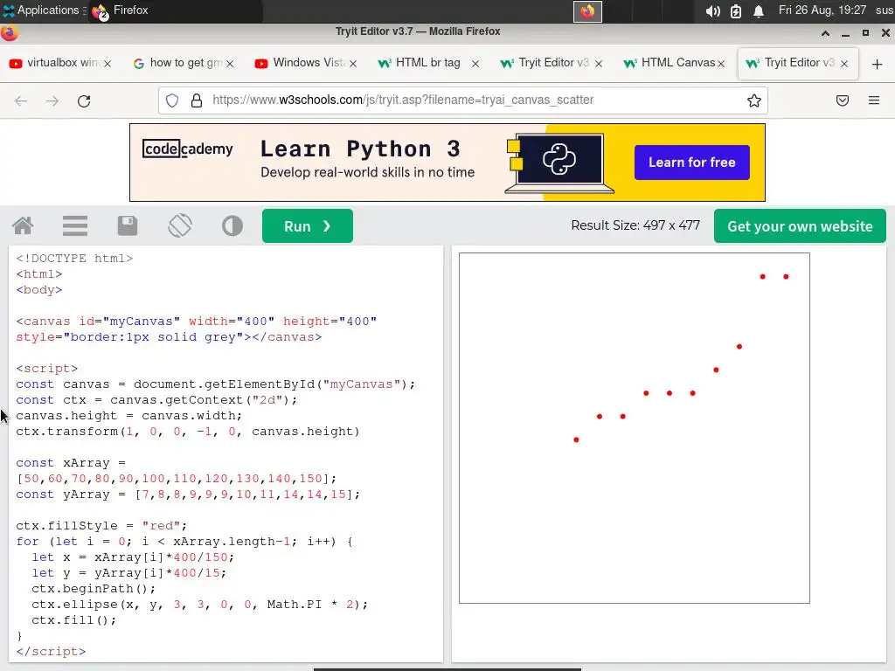Toggle dark theme with the half-circle icon
Screen dimensions: 895x671
point(232,226)
